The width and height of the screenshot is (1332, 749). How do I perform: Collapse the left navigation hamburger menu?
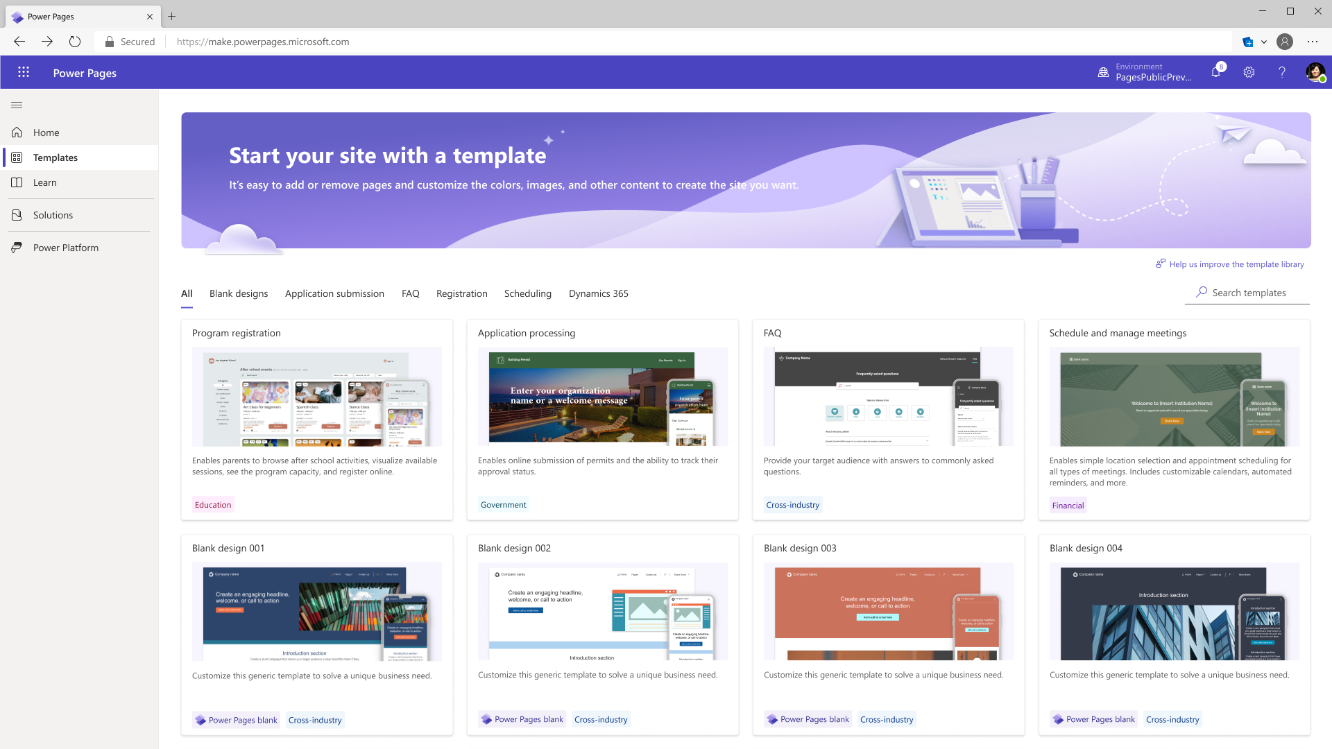point(17,105)
